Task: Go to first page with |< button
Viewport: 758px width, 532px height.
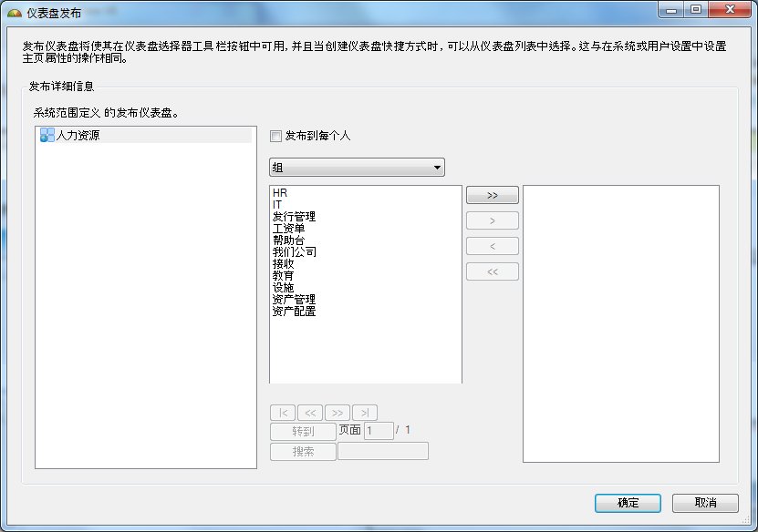Action: [x=283, y=413]
